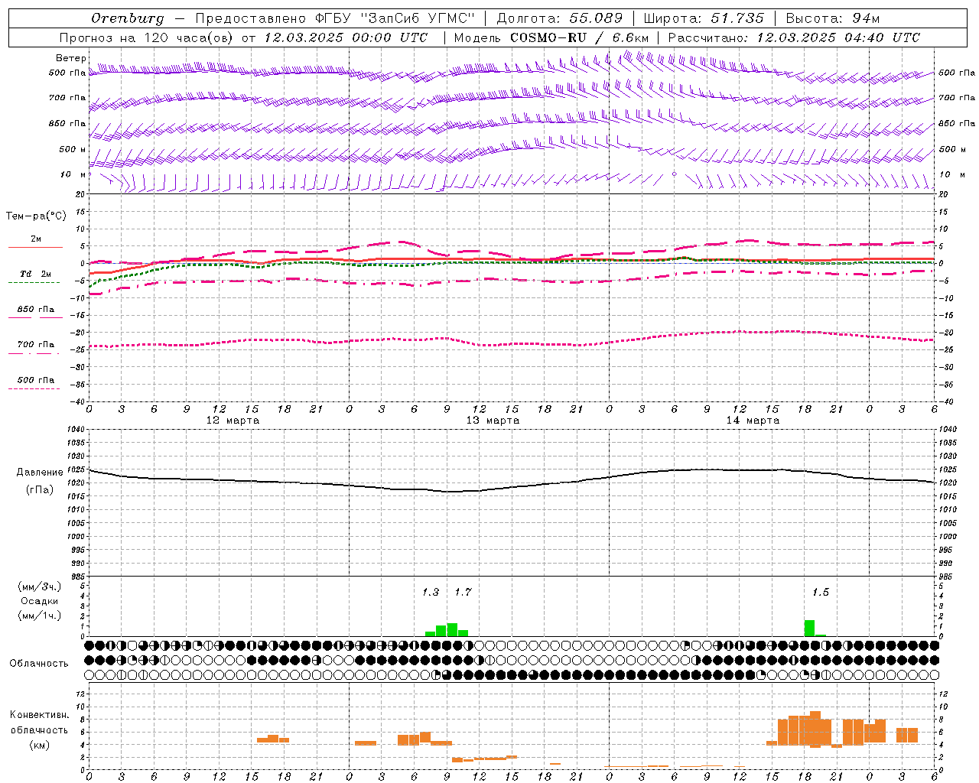Viewport: 979px width, 783px height.
Task: Select the Высота: 94м header field
Action: [x=833, y=18]
